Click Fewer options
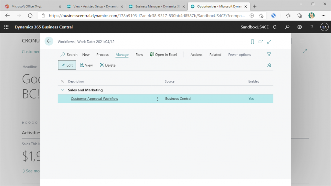This screenshot has height=186, width=331. pyautogui.click(x=240, y=55)
